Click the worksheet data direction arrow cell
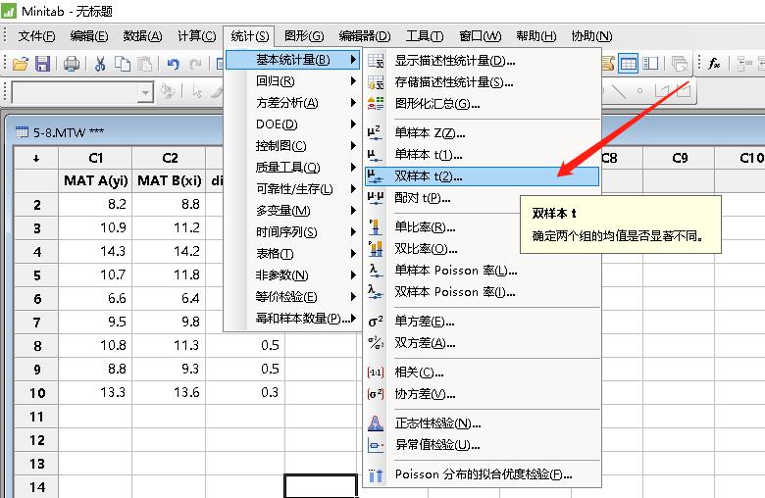The width and height of the screenshot is (765, 498). pyautogui.click(x=36, y=158)
